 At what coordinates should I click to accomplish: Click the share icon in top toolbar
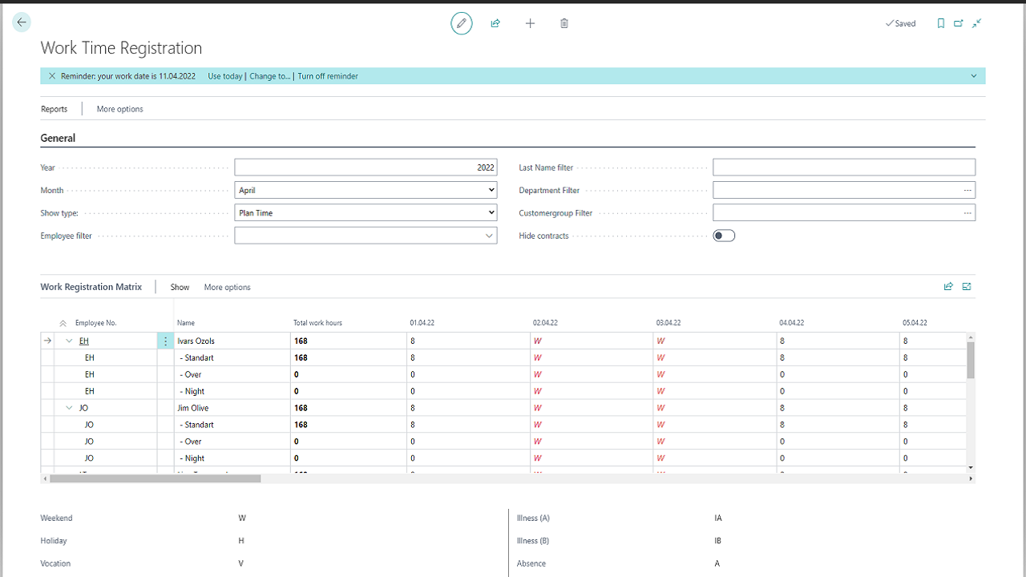[495, 23]
